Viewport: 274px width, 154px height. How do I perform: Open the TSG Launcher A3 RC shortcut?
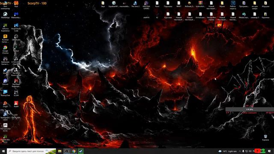(5, 127)
